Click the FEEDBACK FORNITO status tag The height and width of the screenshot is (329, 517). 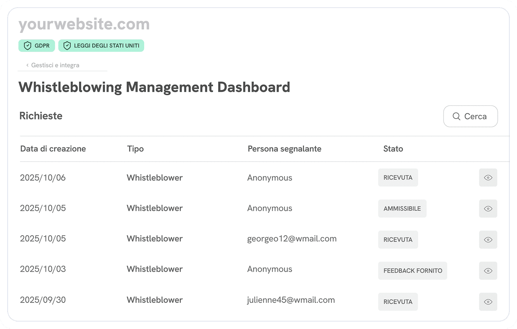(x=413, y=270)
